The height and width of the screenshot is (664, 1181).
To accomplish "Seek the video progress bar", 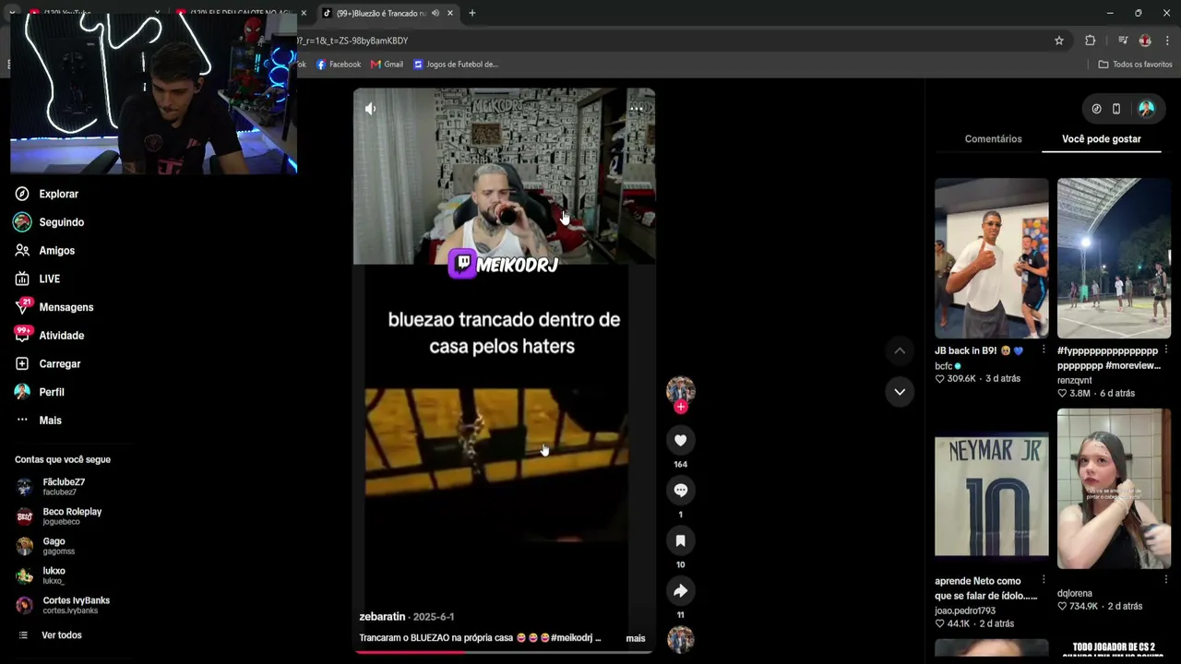I will 504,651.
